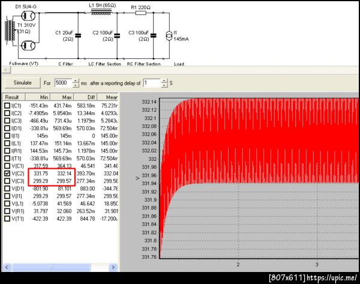The image size is (360, 284).
Task: Click the schematic pane left scroll arrow
Action: coord(6,70)
